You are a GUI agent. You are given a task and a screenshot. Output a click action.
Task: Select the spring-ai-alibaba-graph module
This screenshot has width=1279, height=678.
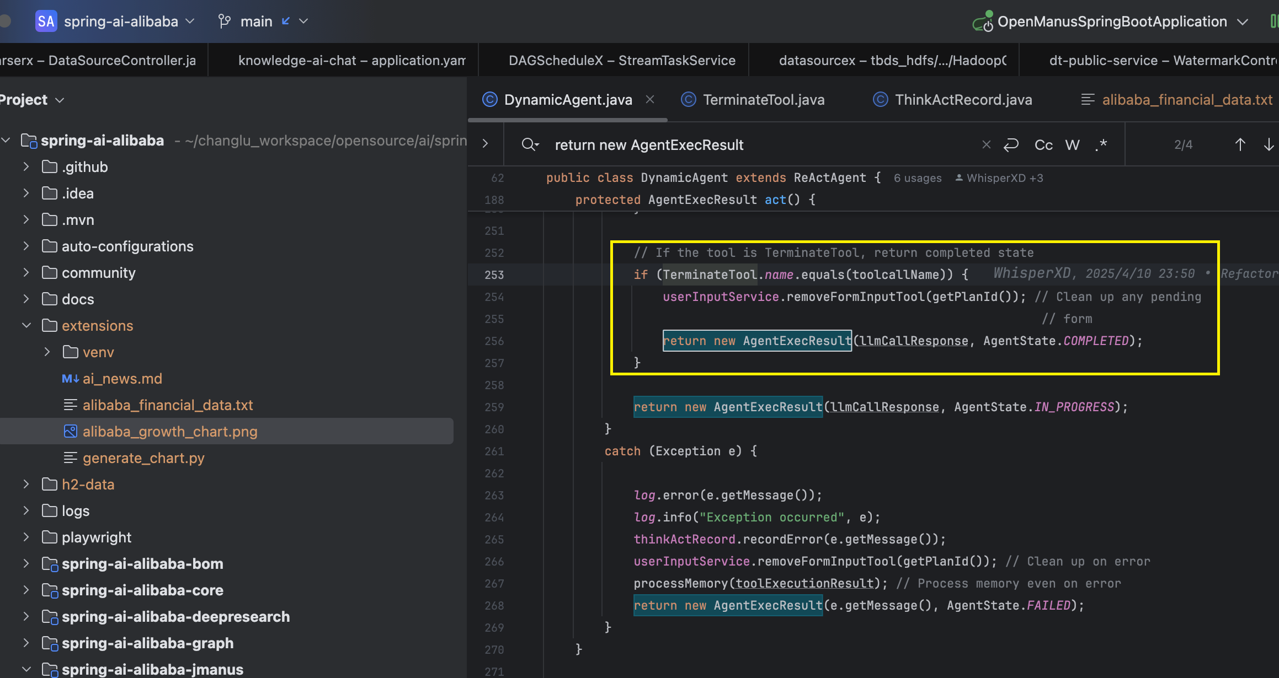(147, 643)
